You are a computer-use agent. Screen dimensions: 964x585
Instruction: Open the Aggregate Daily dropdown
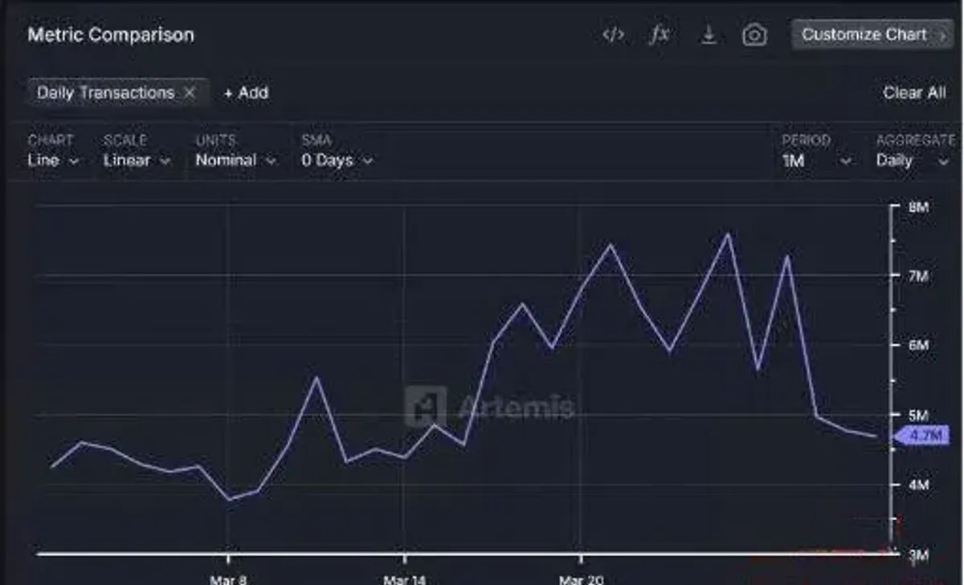coord(913,161)
